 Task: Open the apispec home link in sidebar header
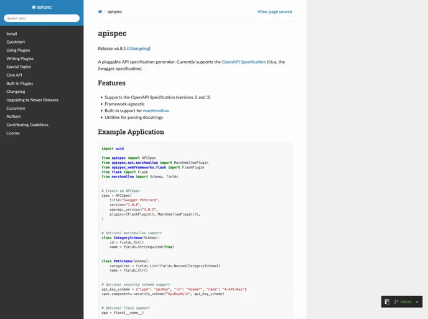click(x=42, y=7)
